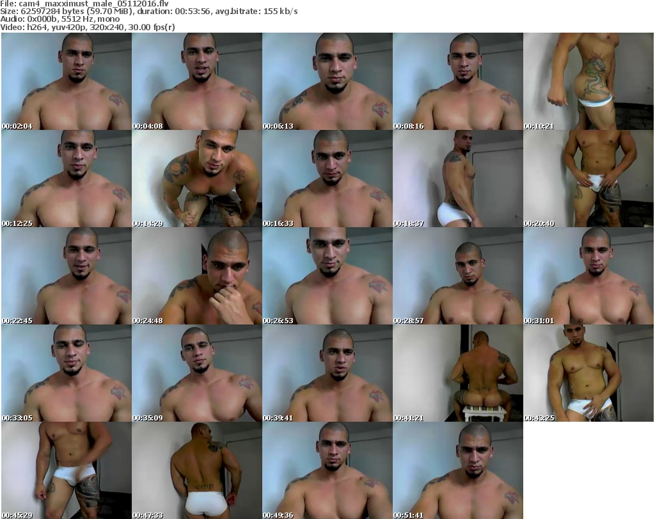
Task: Select the thumbnail stamped 00:22:45
Action: pyautogui.click(x=67, y=276)
